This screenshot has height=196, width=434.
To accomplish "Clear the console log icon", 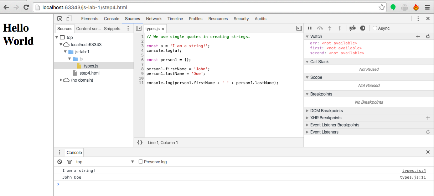I will [x=60, y=162].
